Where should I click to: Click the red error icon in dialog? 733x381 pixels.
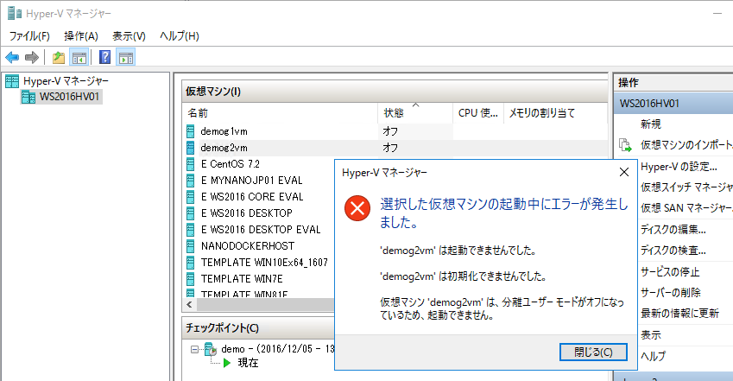pyautogui.click(x=357, y=208)
